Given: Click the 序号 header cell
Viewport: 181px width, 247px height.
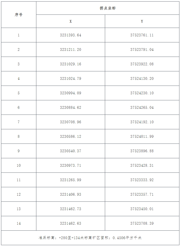Looking at the screenshot, I should tap(18, 15).
